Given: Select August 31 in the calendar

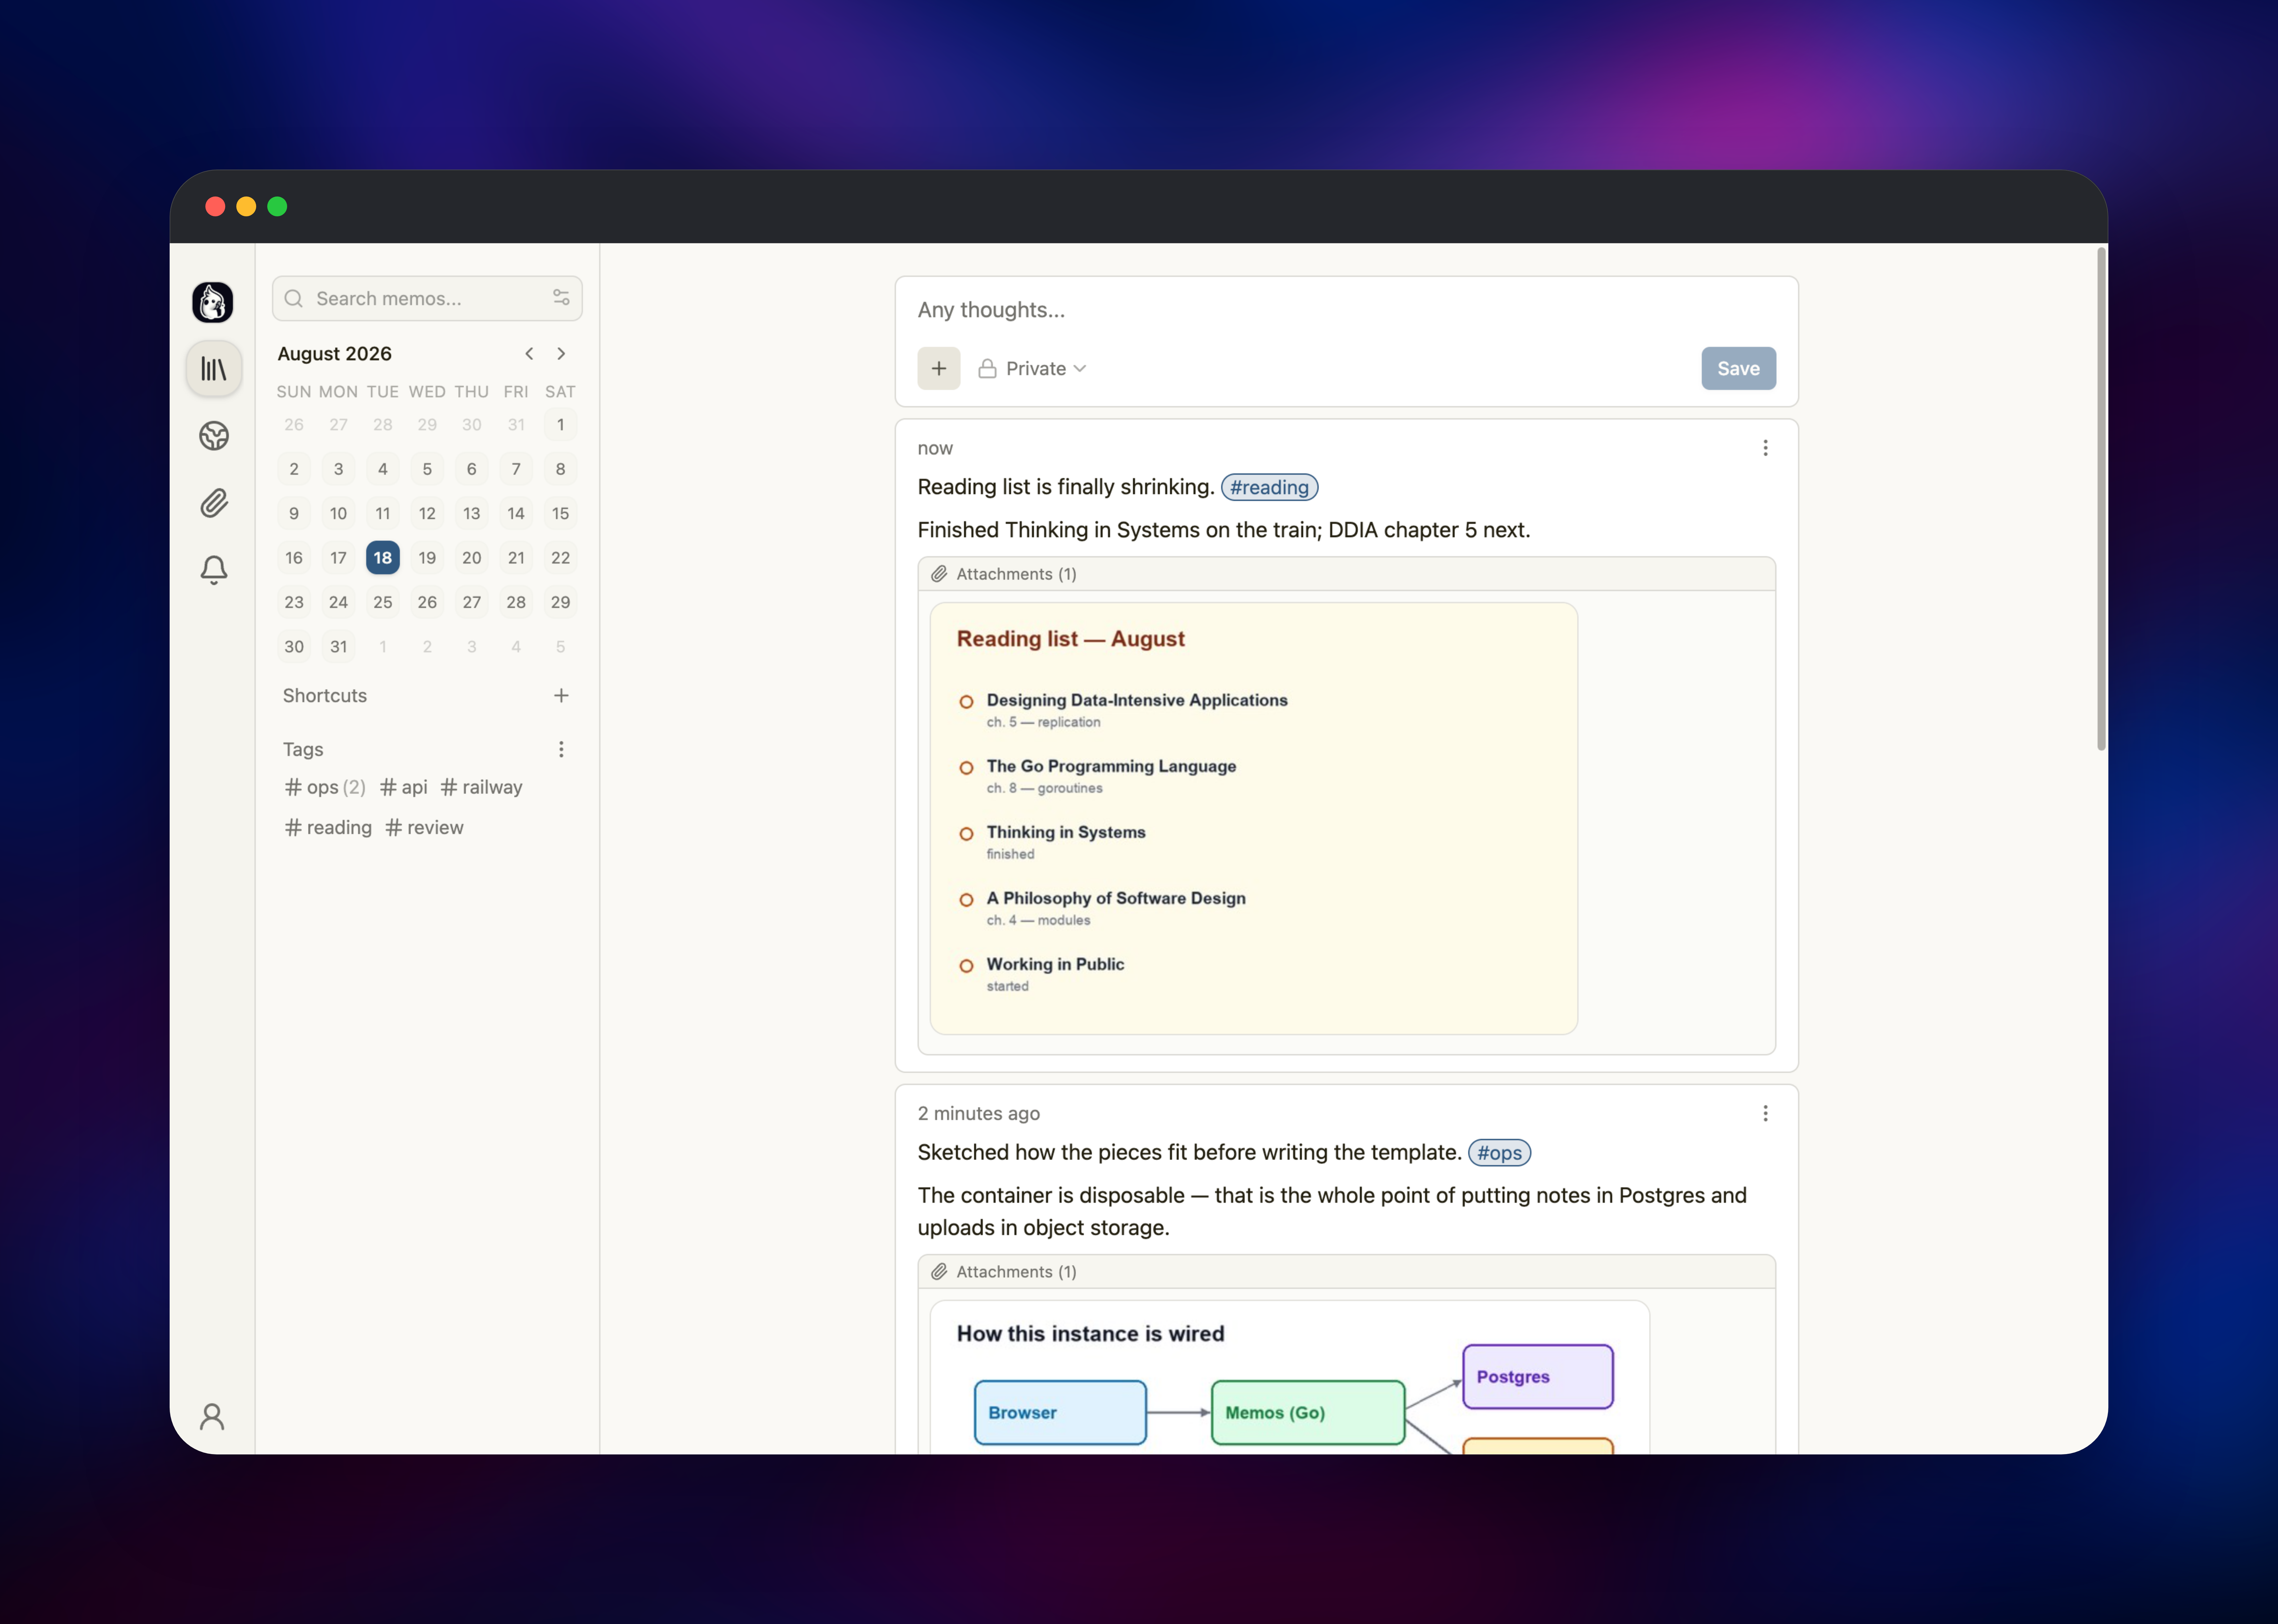Looking at the screenshot, I should [338, 647].
